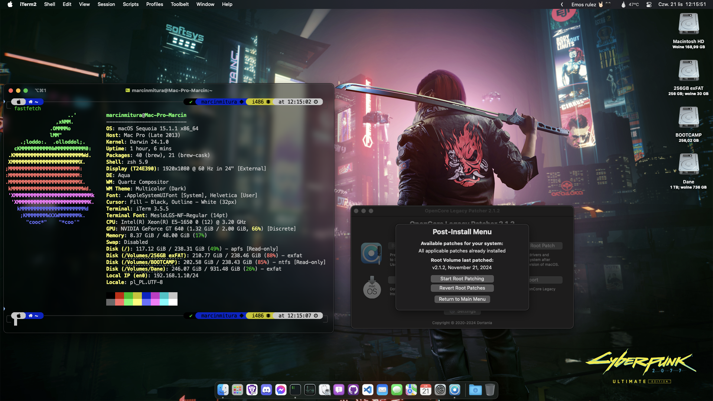Screen dimensions: 713x401
Task: Expand the Session menu in iTerm2
Action: (105, 4)
